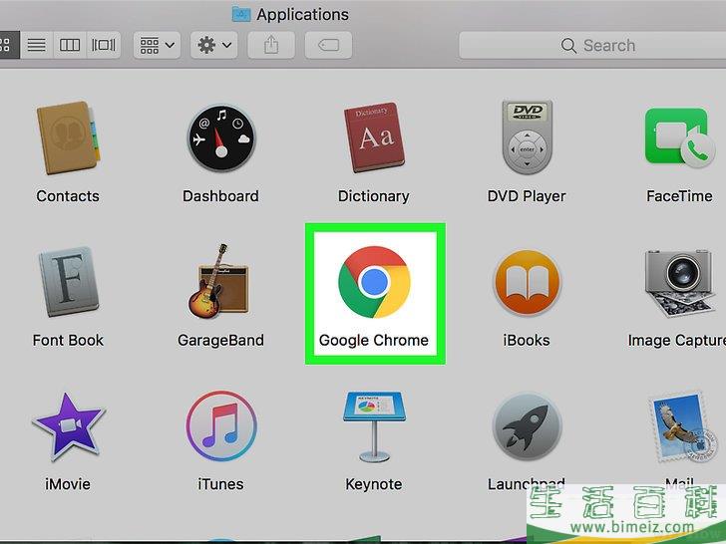Click the iMovie label text

coord(68,484)
